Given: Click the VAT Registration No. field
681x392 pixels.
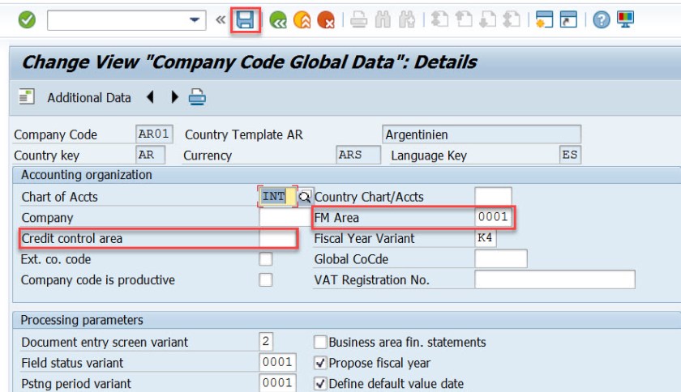Looking at the screenshot, I should pyautogui.click(x=555, y=279).
